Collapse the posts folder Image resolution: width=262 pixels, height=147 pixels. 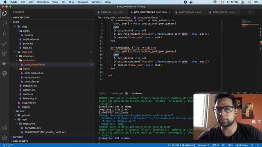26,31
